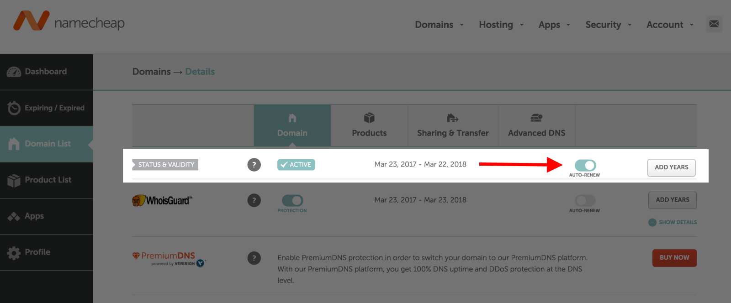Image resolution: width=731 pixels, height=303 pixels.
Task: Open help question mark for PremiumDNS
Action: [x=254, y=258]
